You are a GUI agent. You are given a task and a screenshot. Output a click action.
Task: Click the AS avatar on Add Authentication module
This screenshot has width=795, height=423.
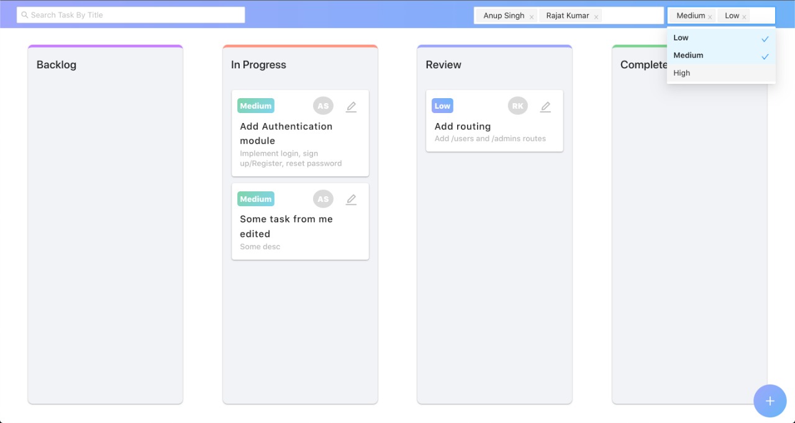pos(323,106)
